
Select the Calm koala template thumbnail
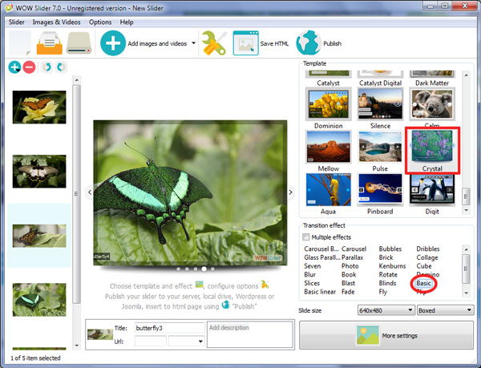click(x=432, y=104)
